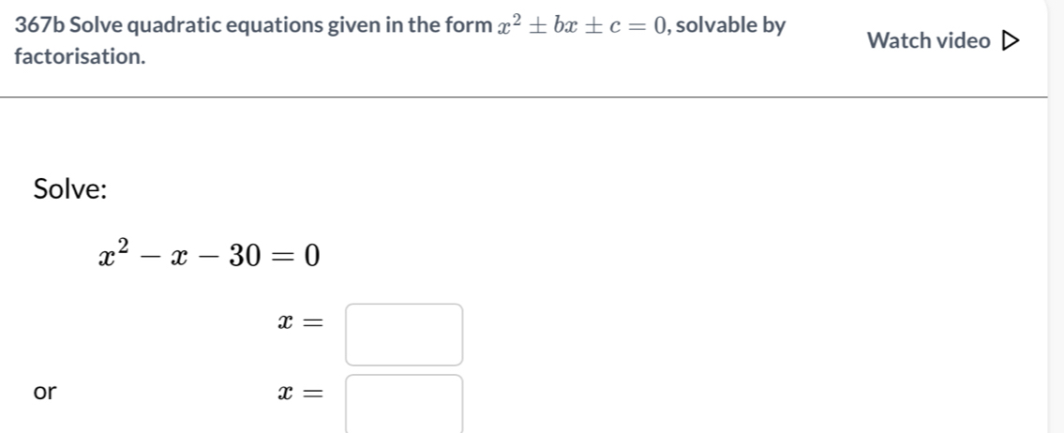The image size is (1064, 433).
Task: Click the first 'x =' label
Action: [299, 324]
